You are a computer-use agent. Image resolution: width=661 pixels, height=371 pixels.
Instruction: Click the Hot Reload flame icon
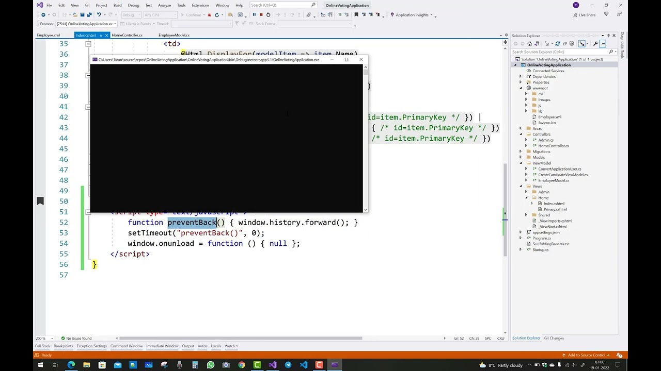(x=209, y=15)
